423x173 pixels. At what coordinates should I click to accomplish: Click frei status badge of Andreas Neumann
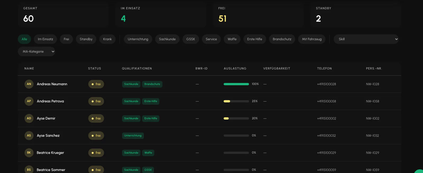tap(96, 84)
